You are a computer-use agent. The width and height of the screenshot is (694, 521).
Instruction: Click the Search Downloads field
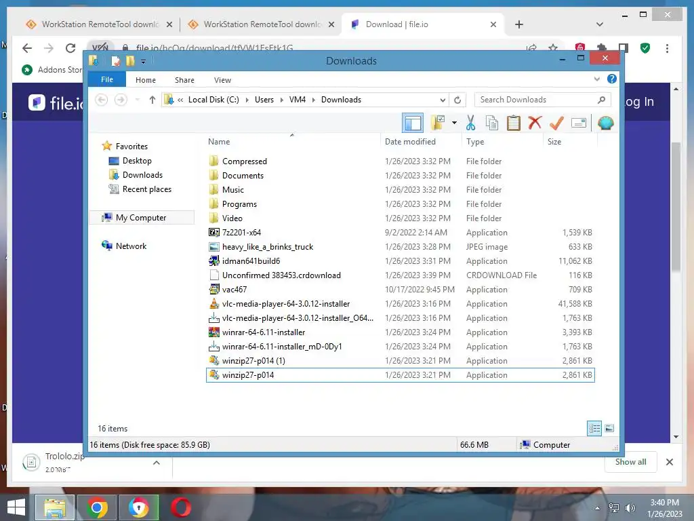point(542,100)
